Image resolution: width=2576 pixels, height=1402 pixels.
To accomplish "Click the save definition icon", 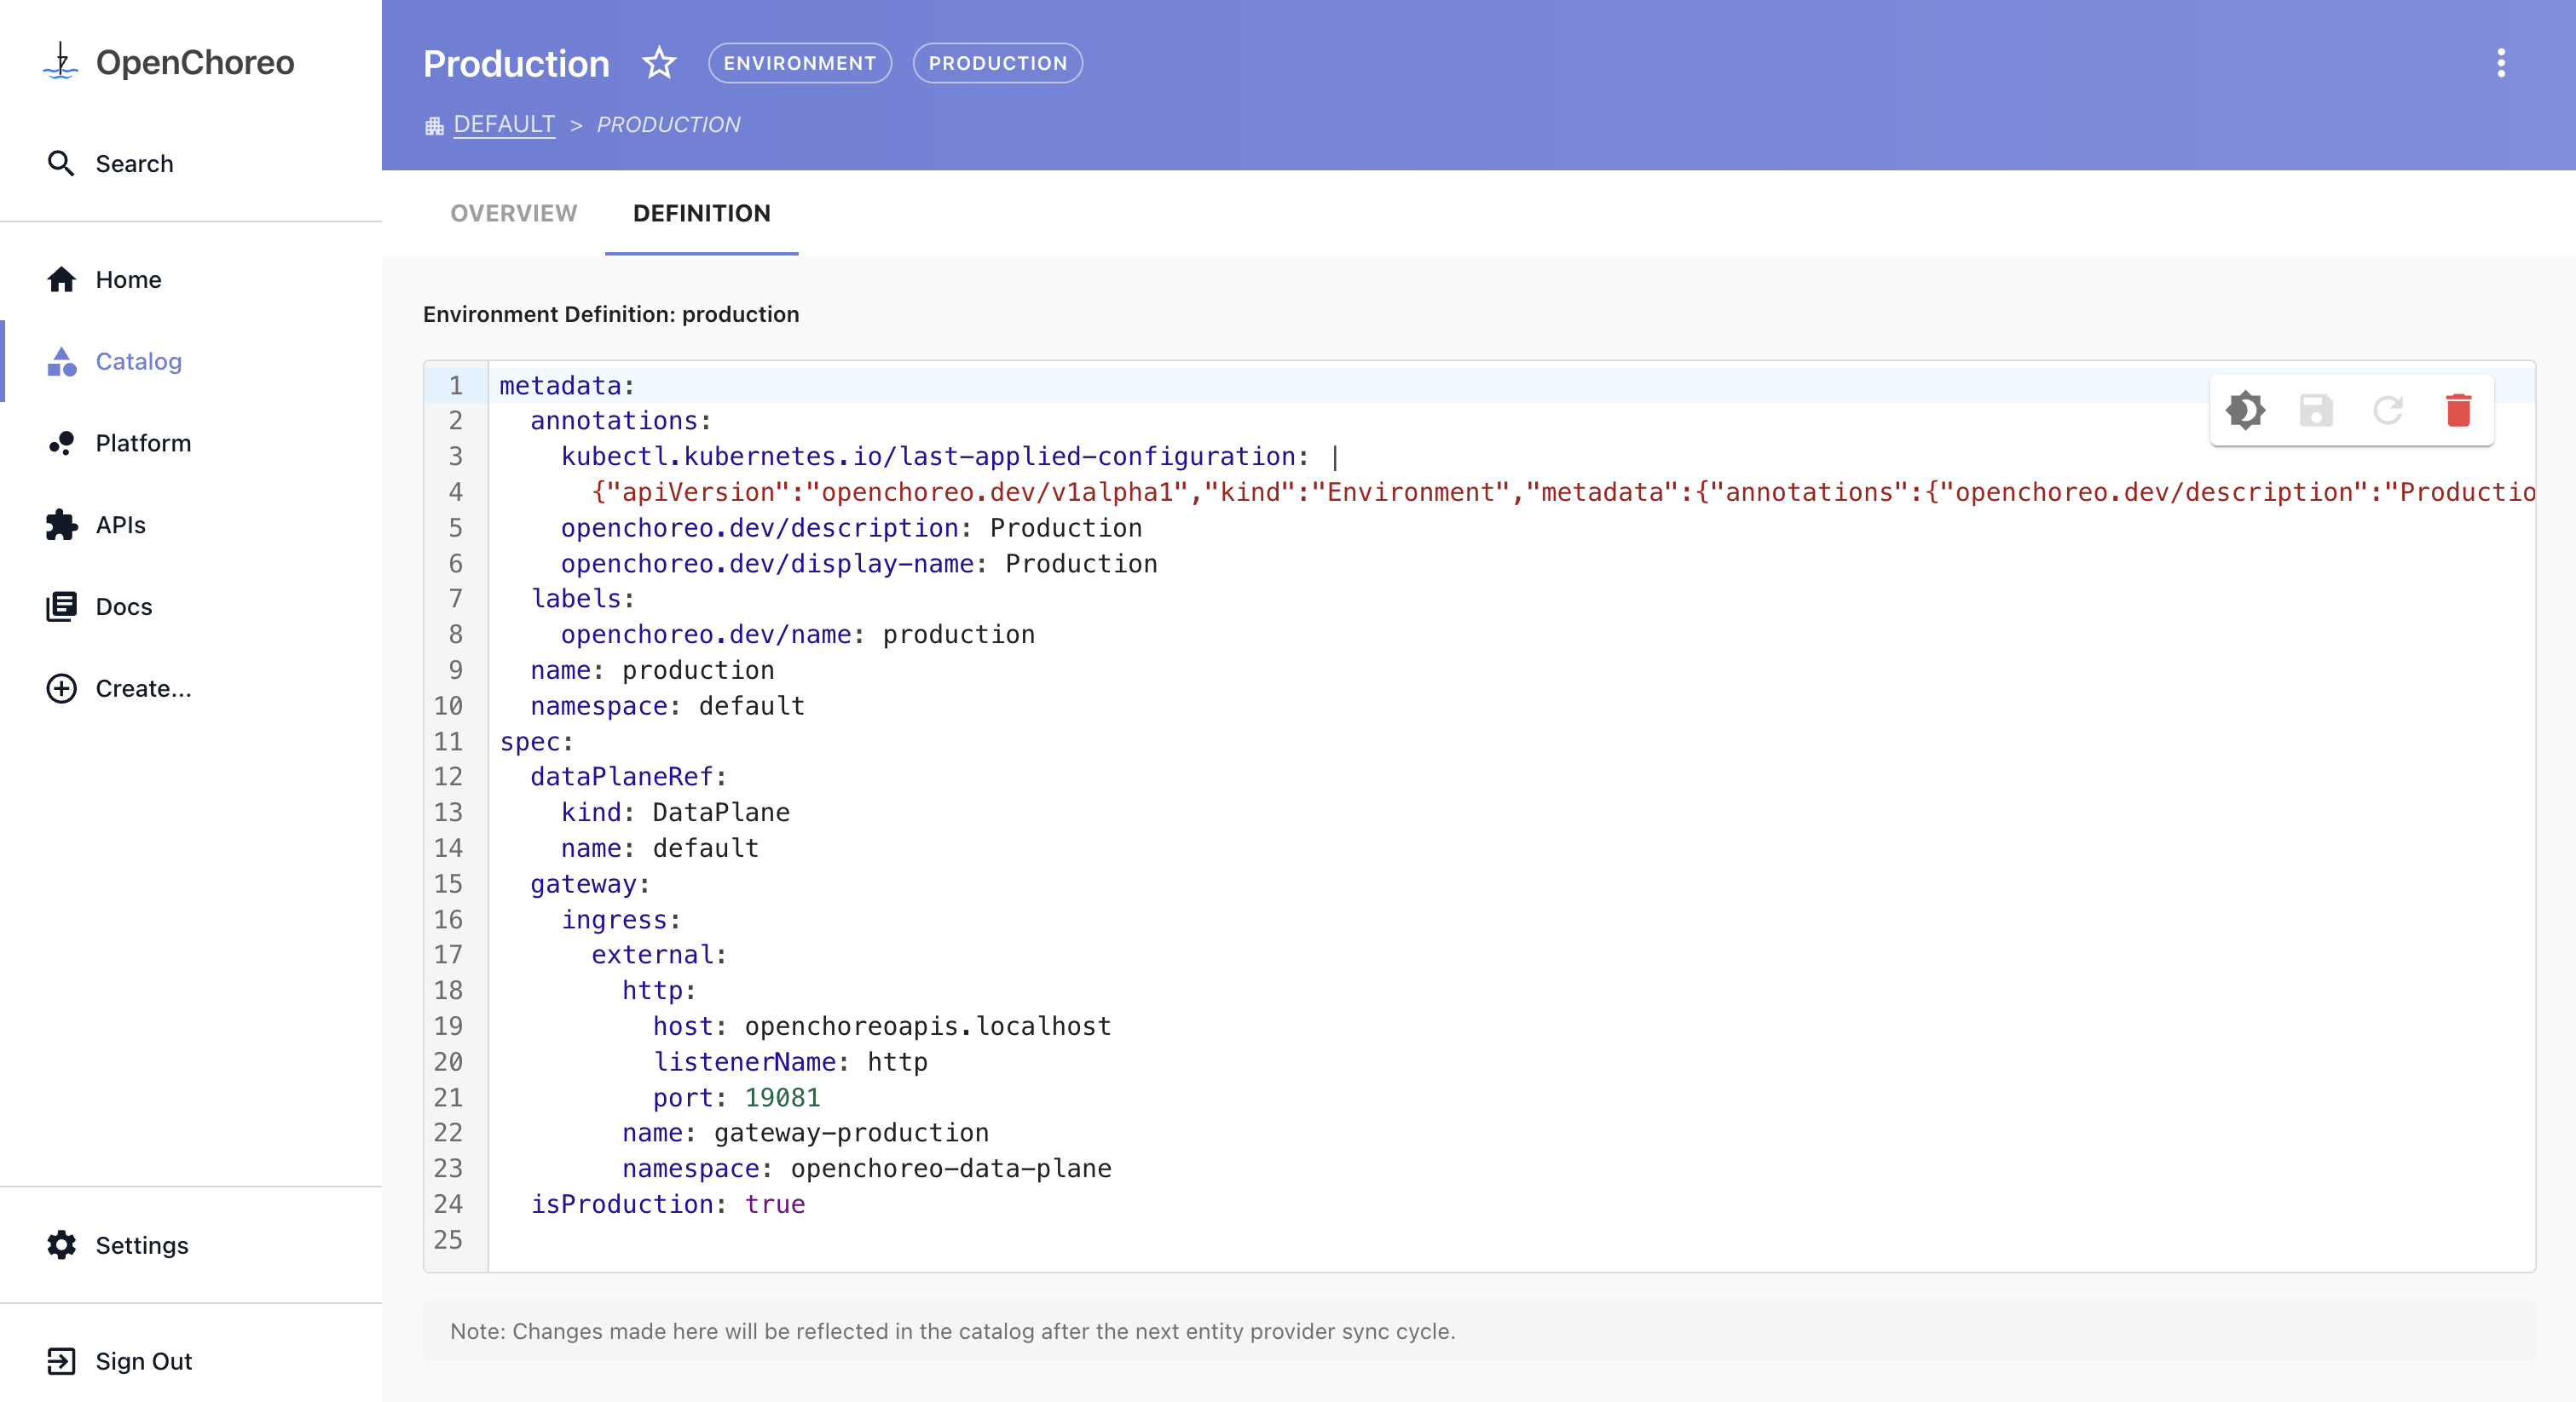I will point(2316,410).
